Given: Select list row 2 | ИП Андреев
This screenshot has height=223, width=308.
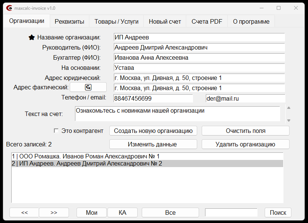Looking at the screenshot, I should click(x=147, y=164).
